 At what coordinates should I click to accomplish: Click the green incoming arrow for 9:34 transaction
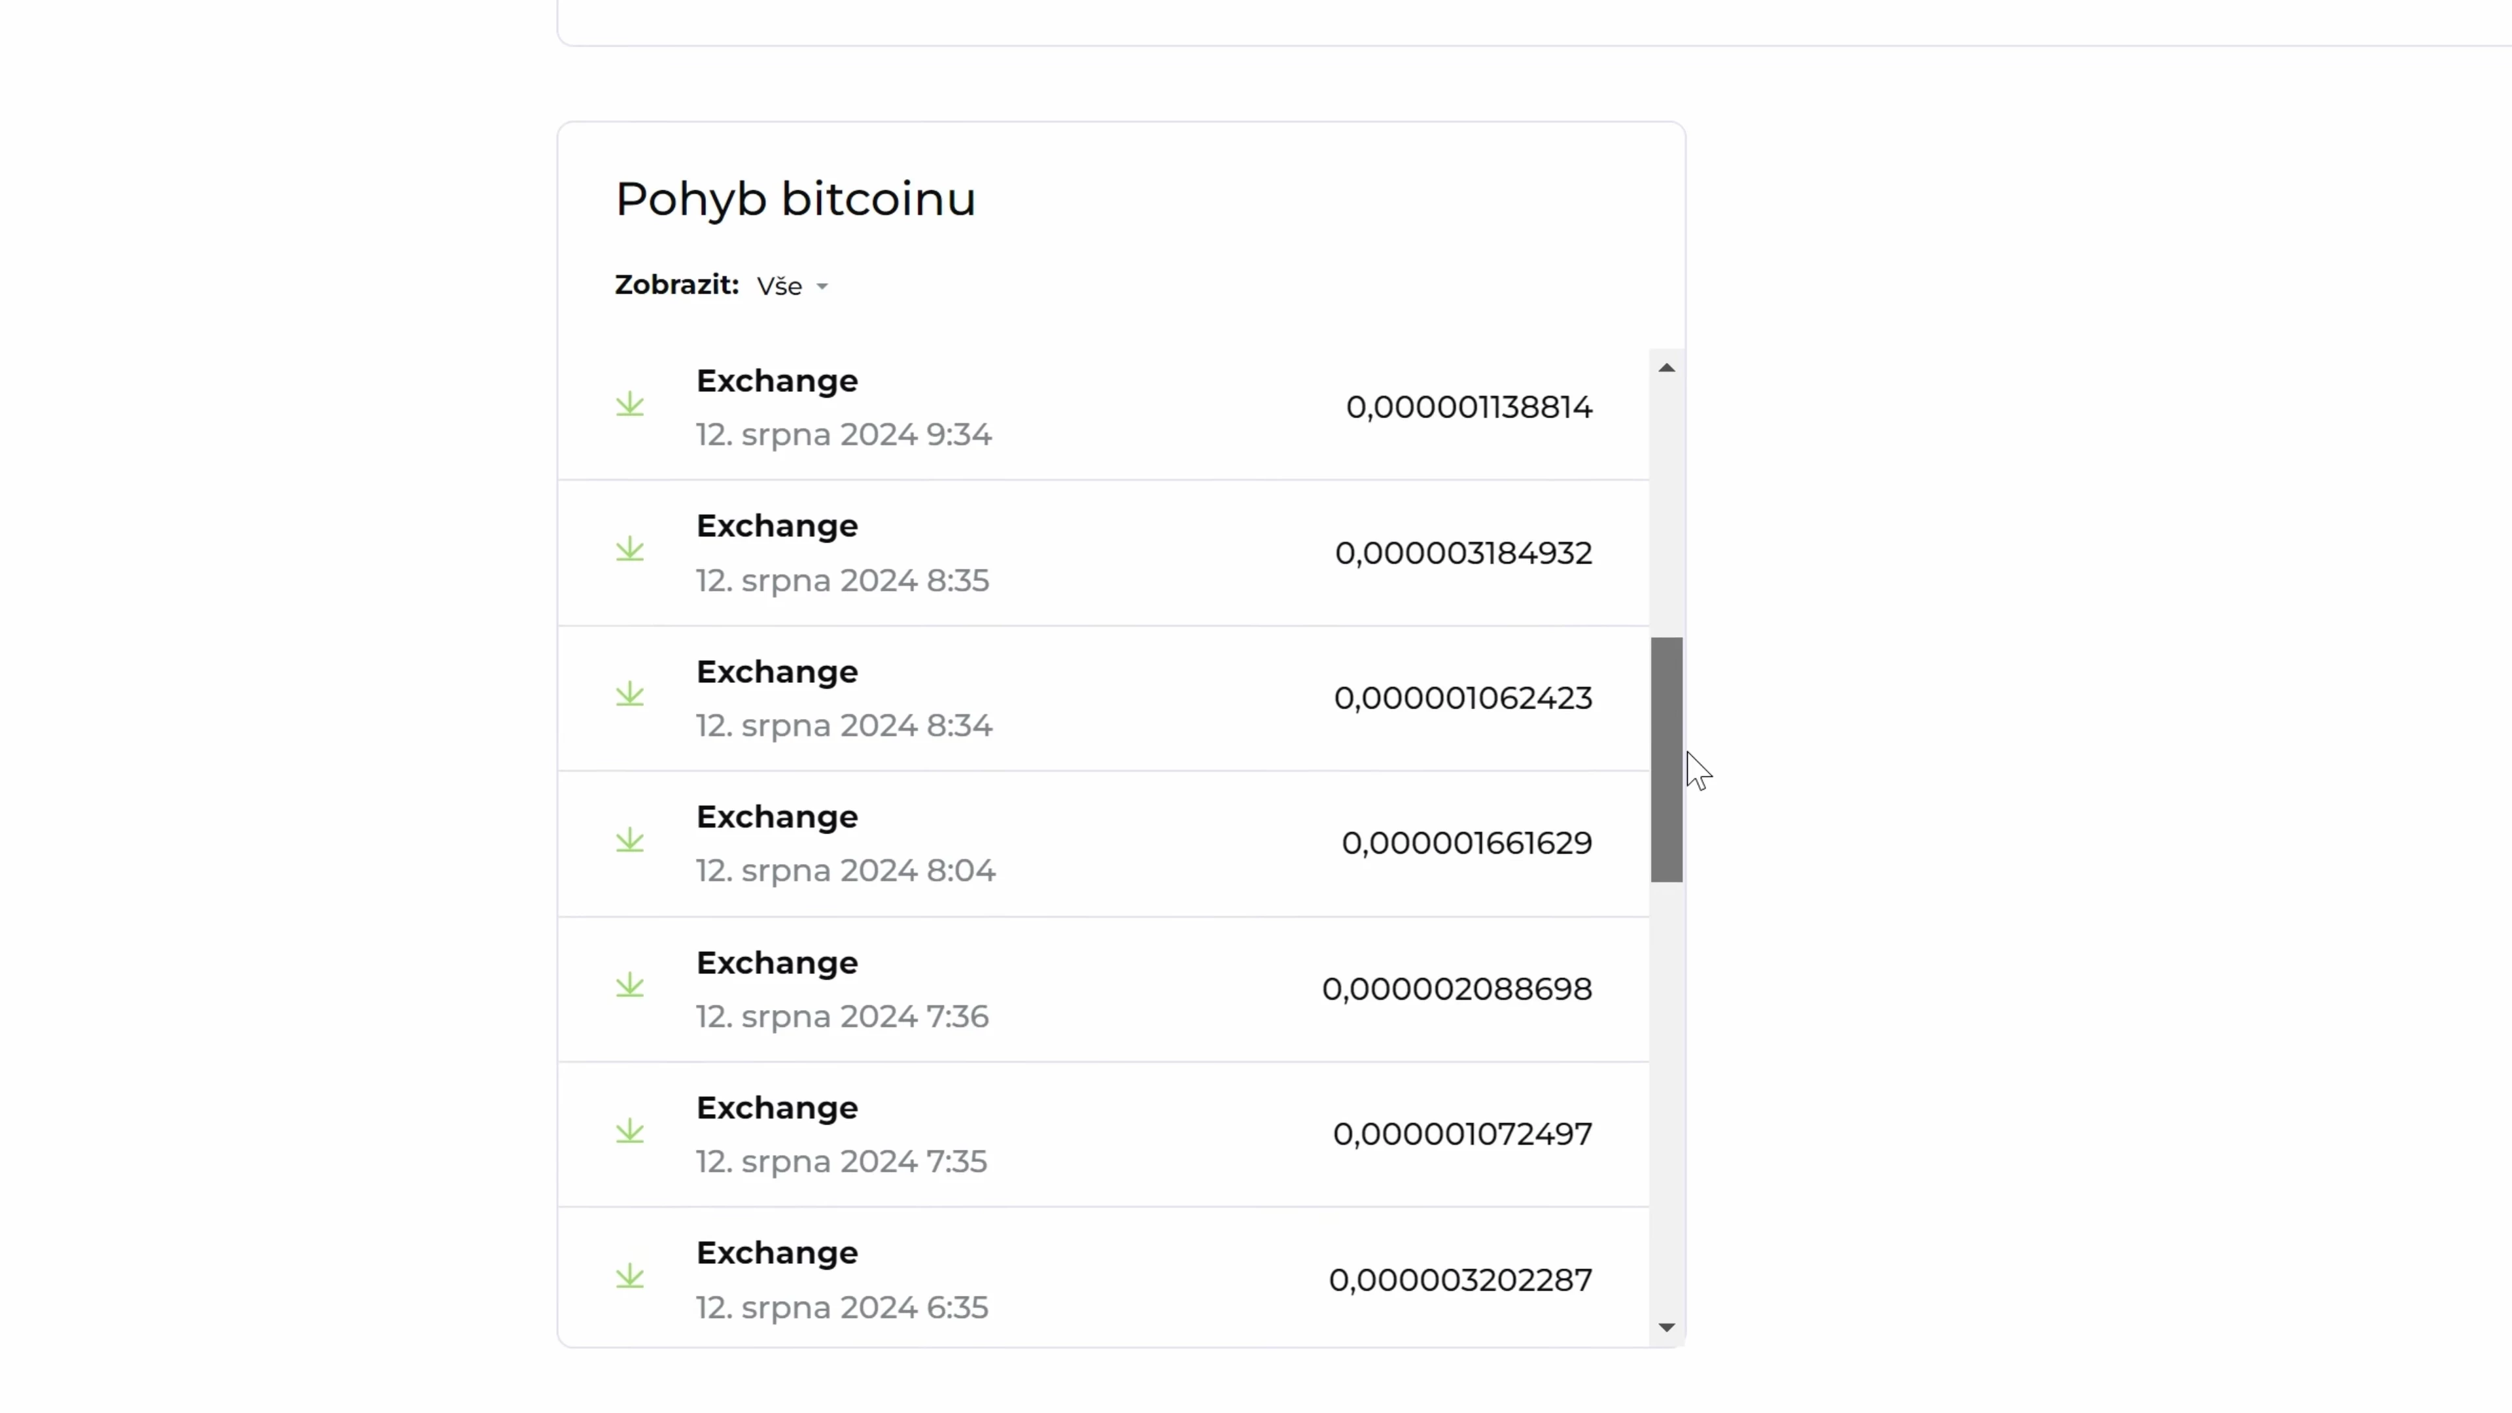tap(630, 405)
